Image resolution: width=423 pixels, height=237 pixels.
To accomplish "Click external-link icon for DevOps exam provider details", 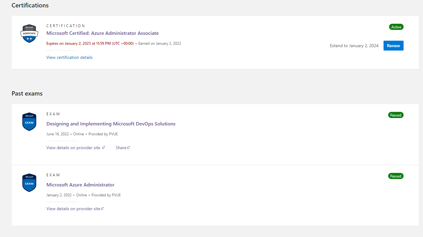I will (104, 148).
